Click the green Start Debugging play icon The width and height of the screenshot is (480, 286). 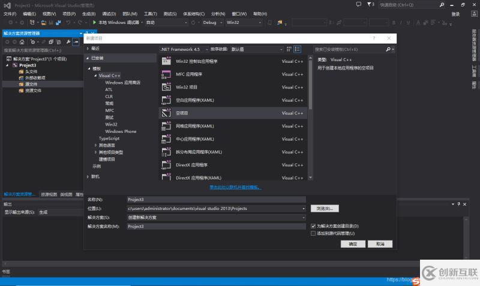94,22
